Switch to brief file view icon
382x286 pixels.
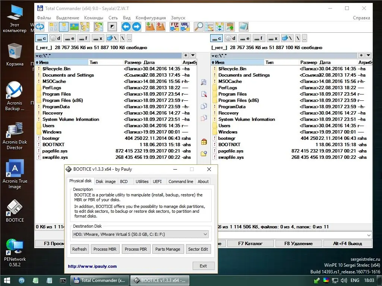coord(53,26)
